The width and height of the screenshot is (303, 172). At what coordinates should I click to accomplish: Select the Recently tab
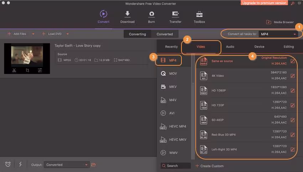(x=171, y=47)
